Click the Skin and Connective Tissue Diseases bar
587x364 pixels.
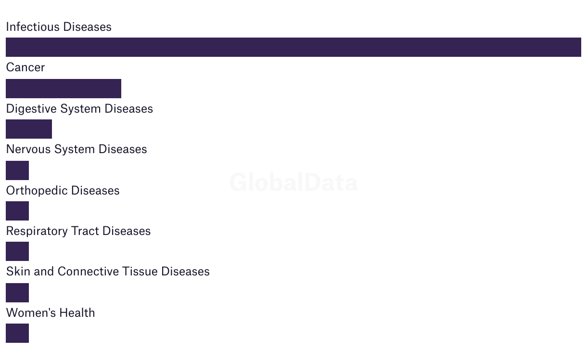point(17,293)
